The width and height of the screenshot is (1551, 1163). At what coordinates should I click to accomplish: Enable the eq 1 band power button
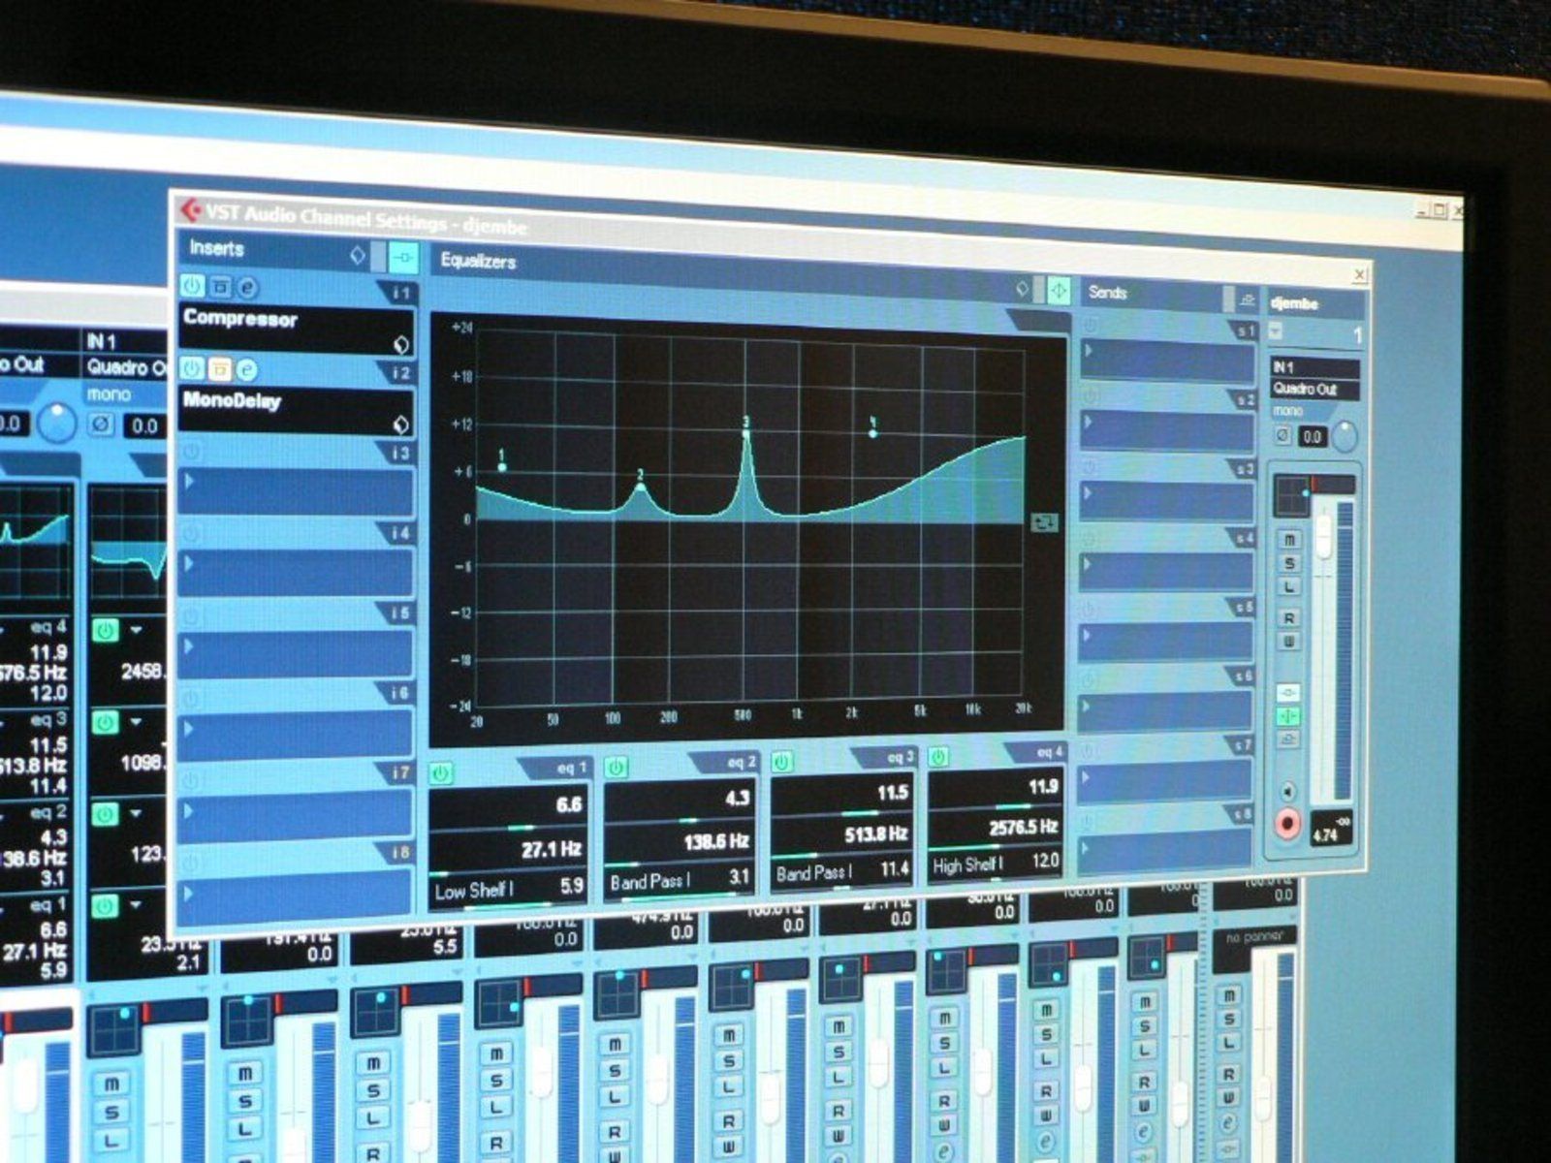click(x=441, y=772)
